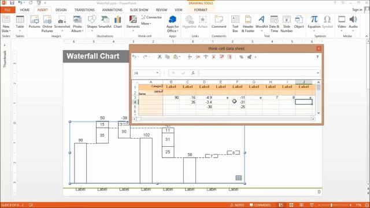Sign in to Office account
The image size is (370, 208).
[357, 10]
